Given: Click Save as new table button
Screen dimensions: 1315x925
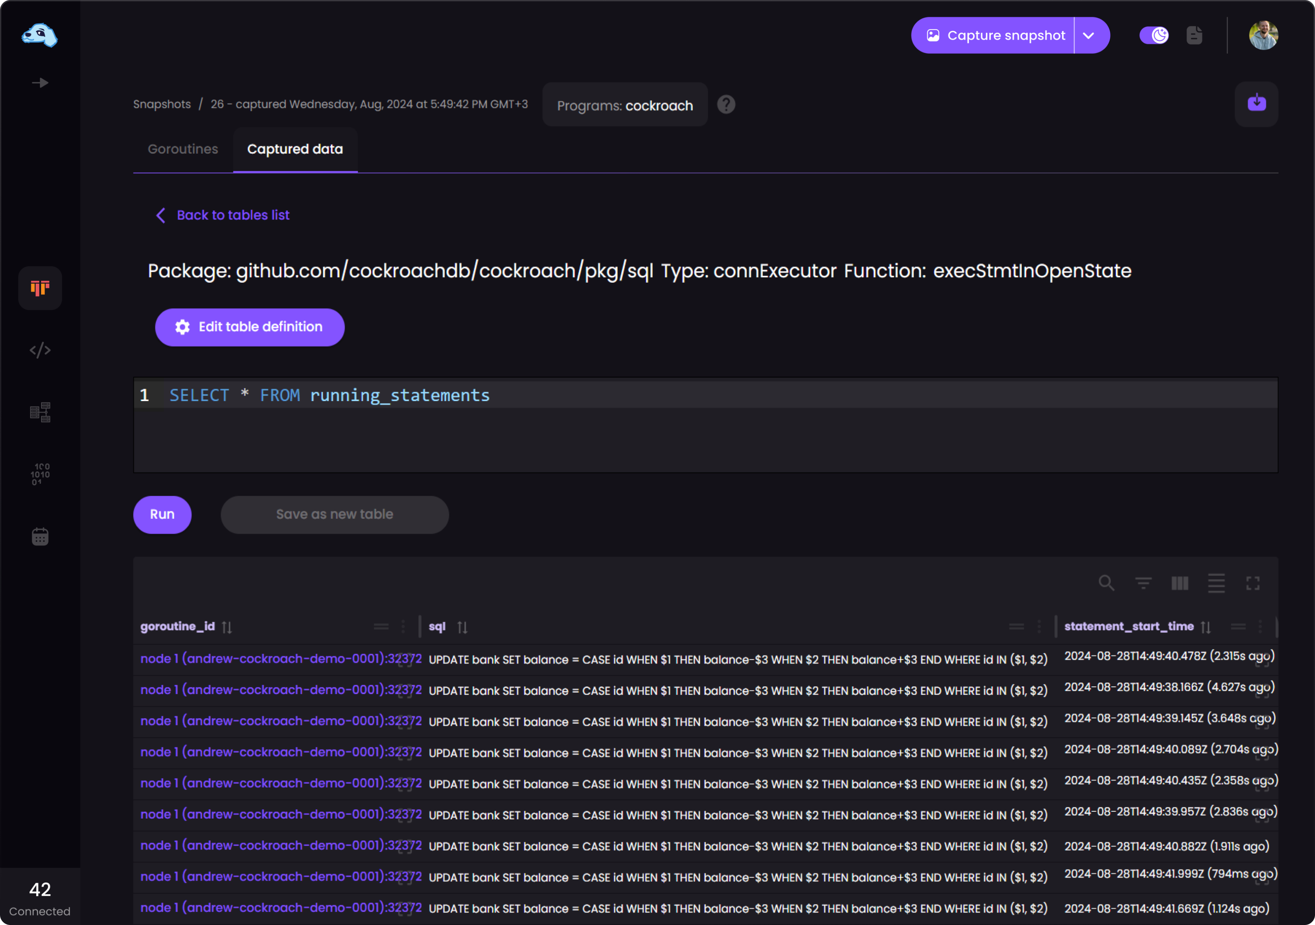Looking at the screenshot, I should point(335,514).
